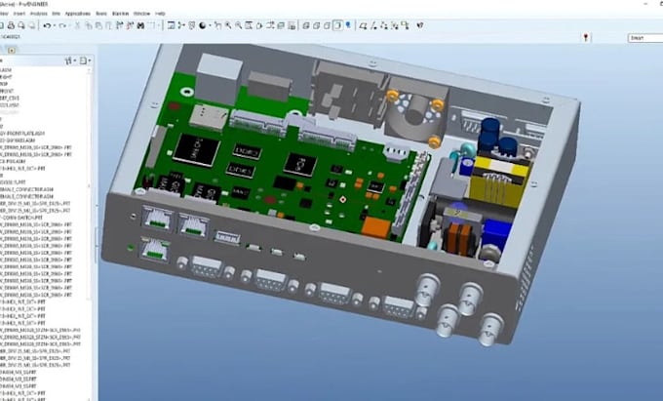Open the Info menu
The image size is (663, 401).
(x=56, y=14)
